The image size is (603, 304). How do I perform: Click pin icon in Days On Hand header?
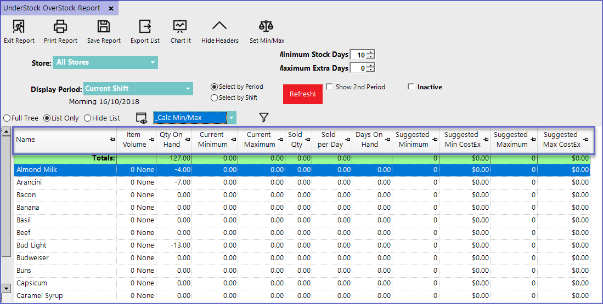(x=388, y=139)
